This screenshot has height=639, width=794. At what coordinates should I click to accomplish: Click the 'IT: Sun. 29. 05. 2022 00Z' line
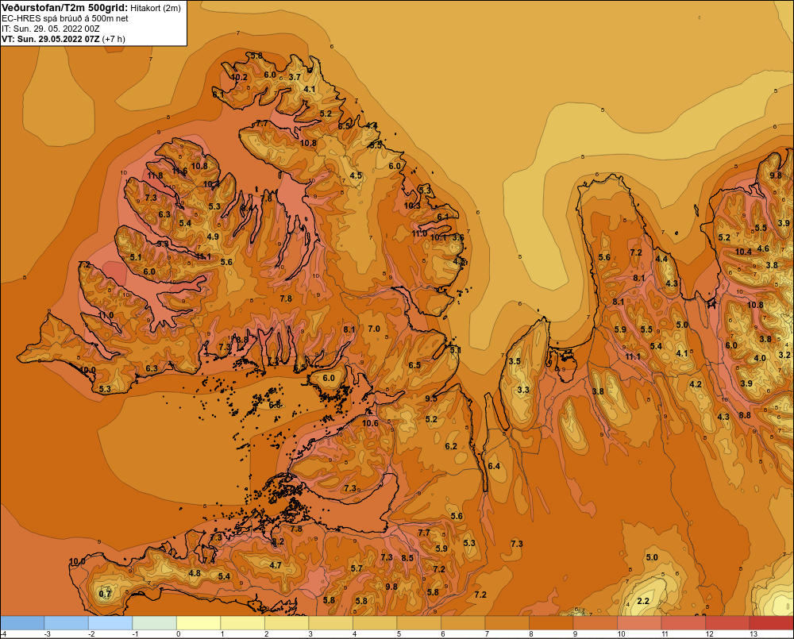click(51, 29)
